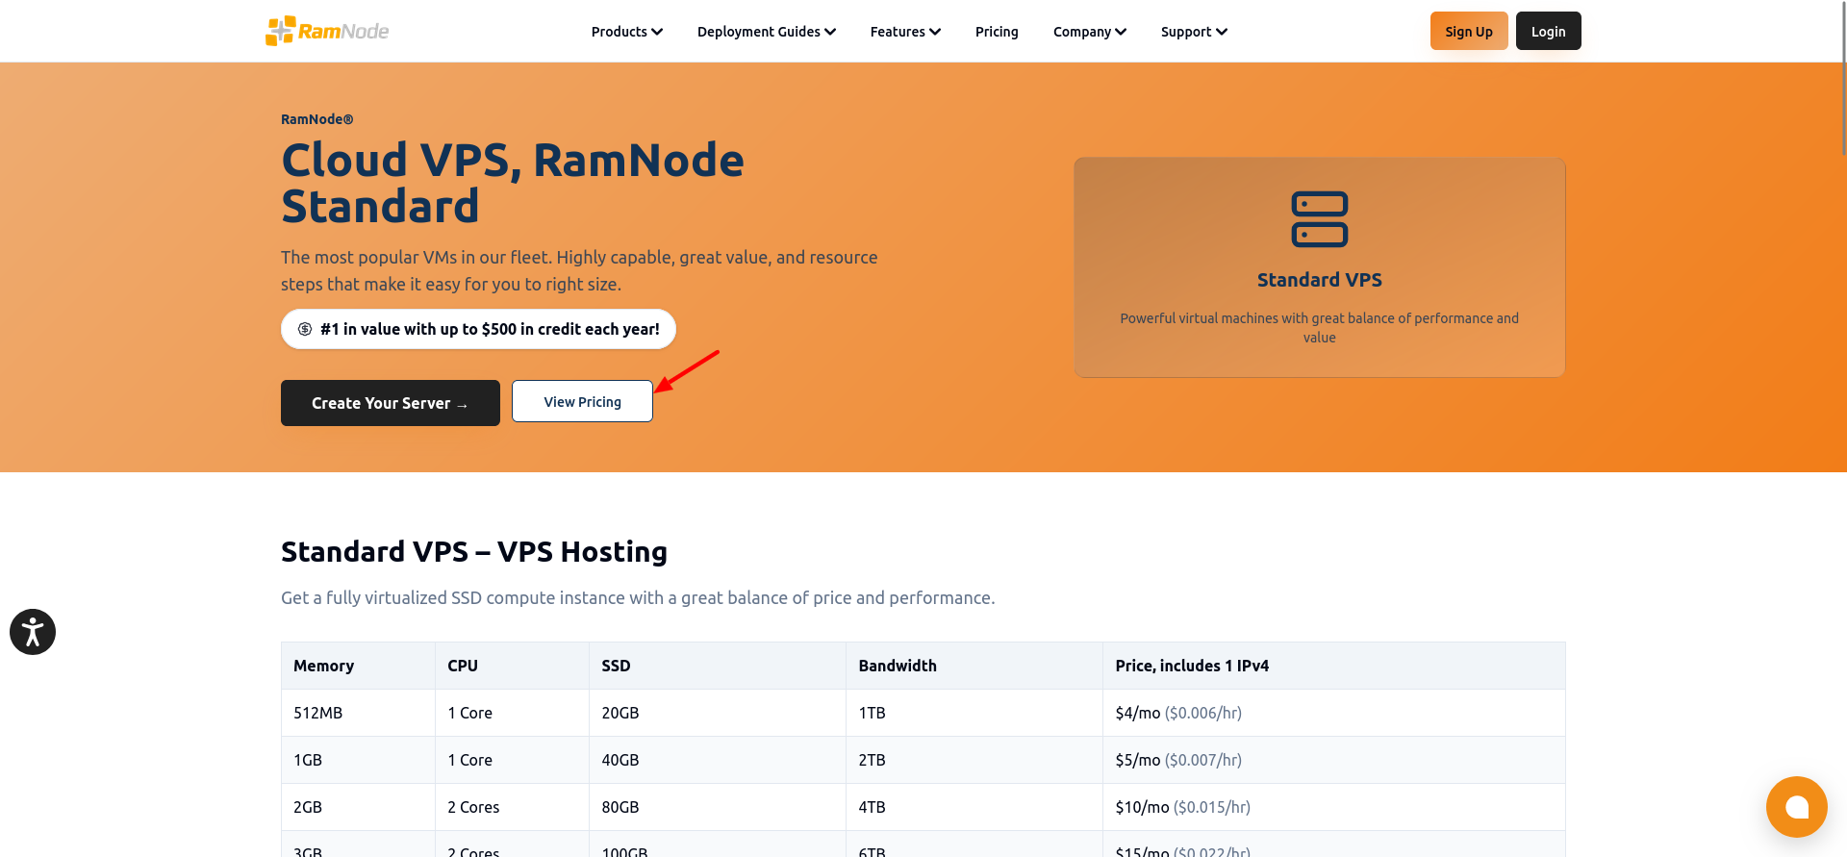Click the $10/mo price cell

pos(1334,807)
